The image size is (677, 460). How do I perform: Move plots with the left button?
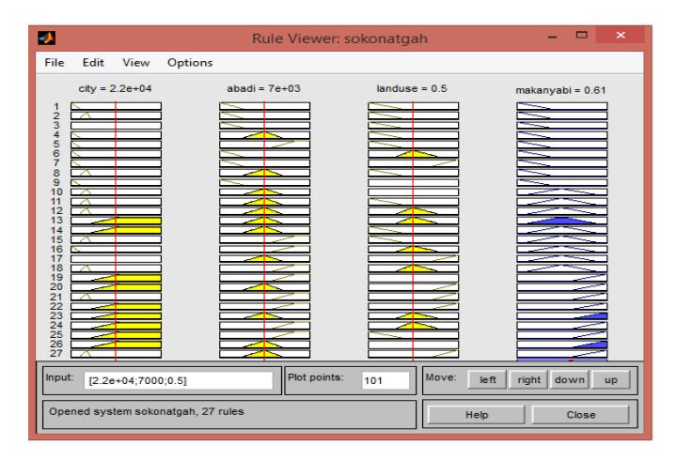click(x=487, y=380)
